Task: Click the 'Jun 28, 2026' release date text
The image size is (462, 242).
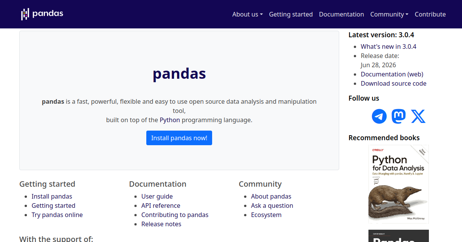Action: (x=378, y=65)
